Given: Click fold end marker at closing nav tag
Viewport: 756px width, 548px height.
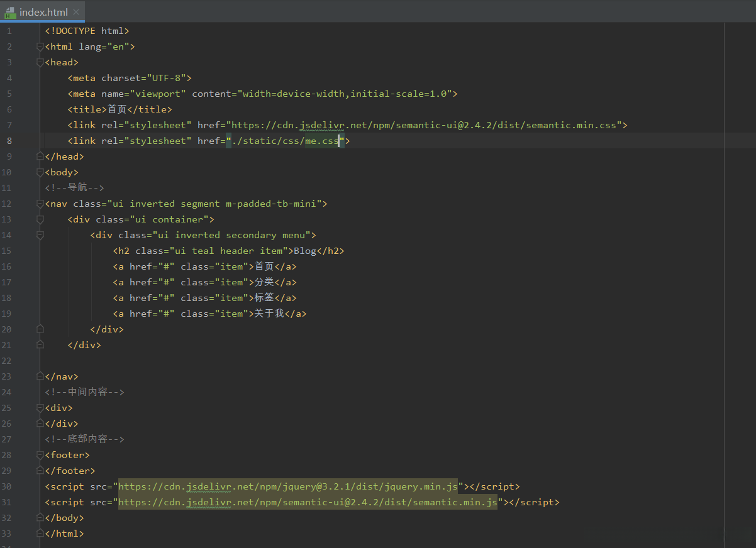Looking at the screenshot, I should click(x=40, y=376).
